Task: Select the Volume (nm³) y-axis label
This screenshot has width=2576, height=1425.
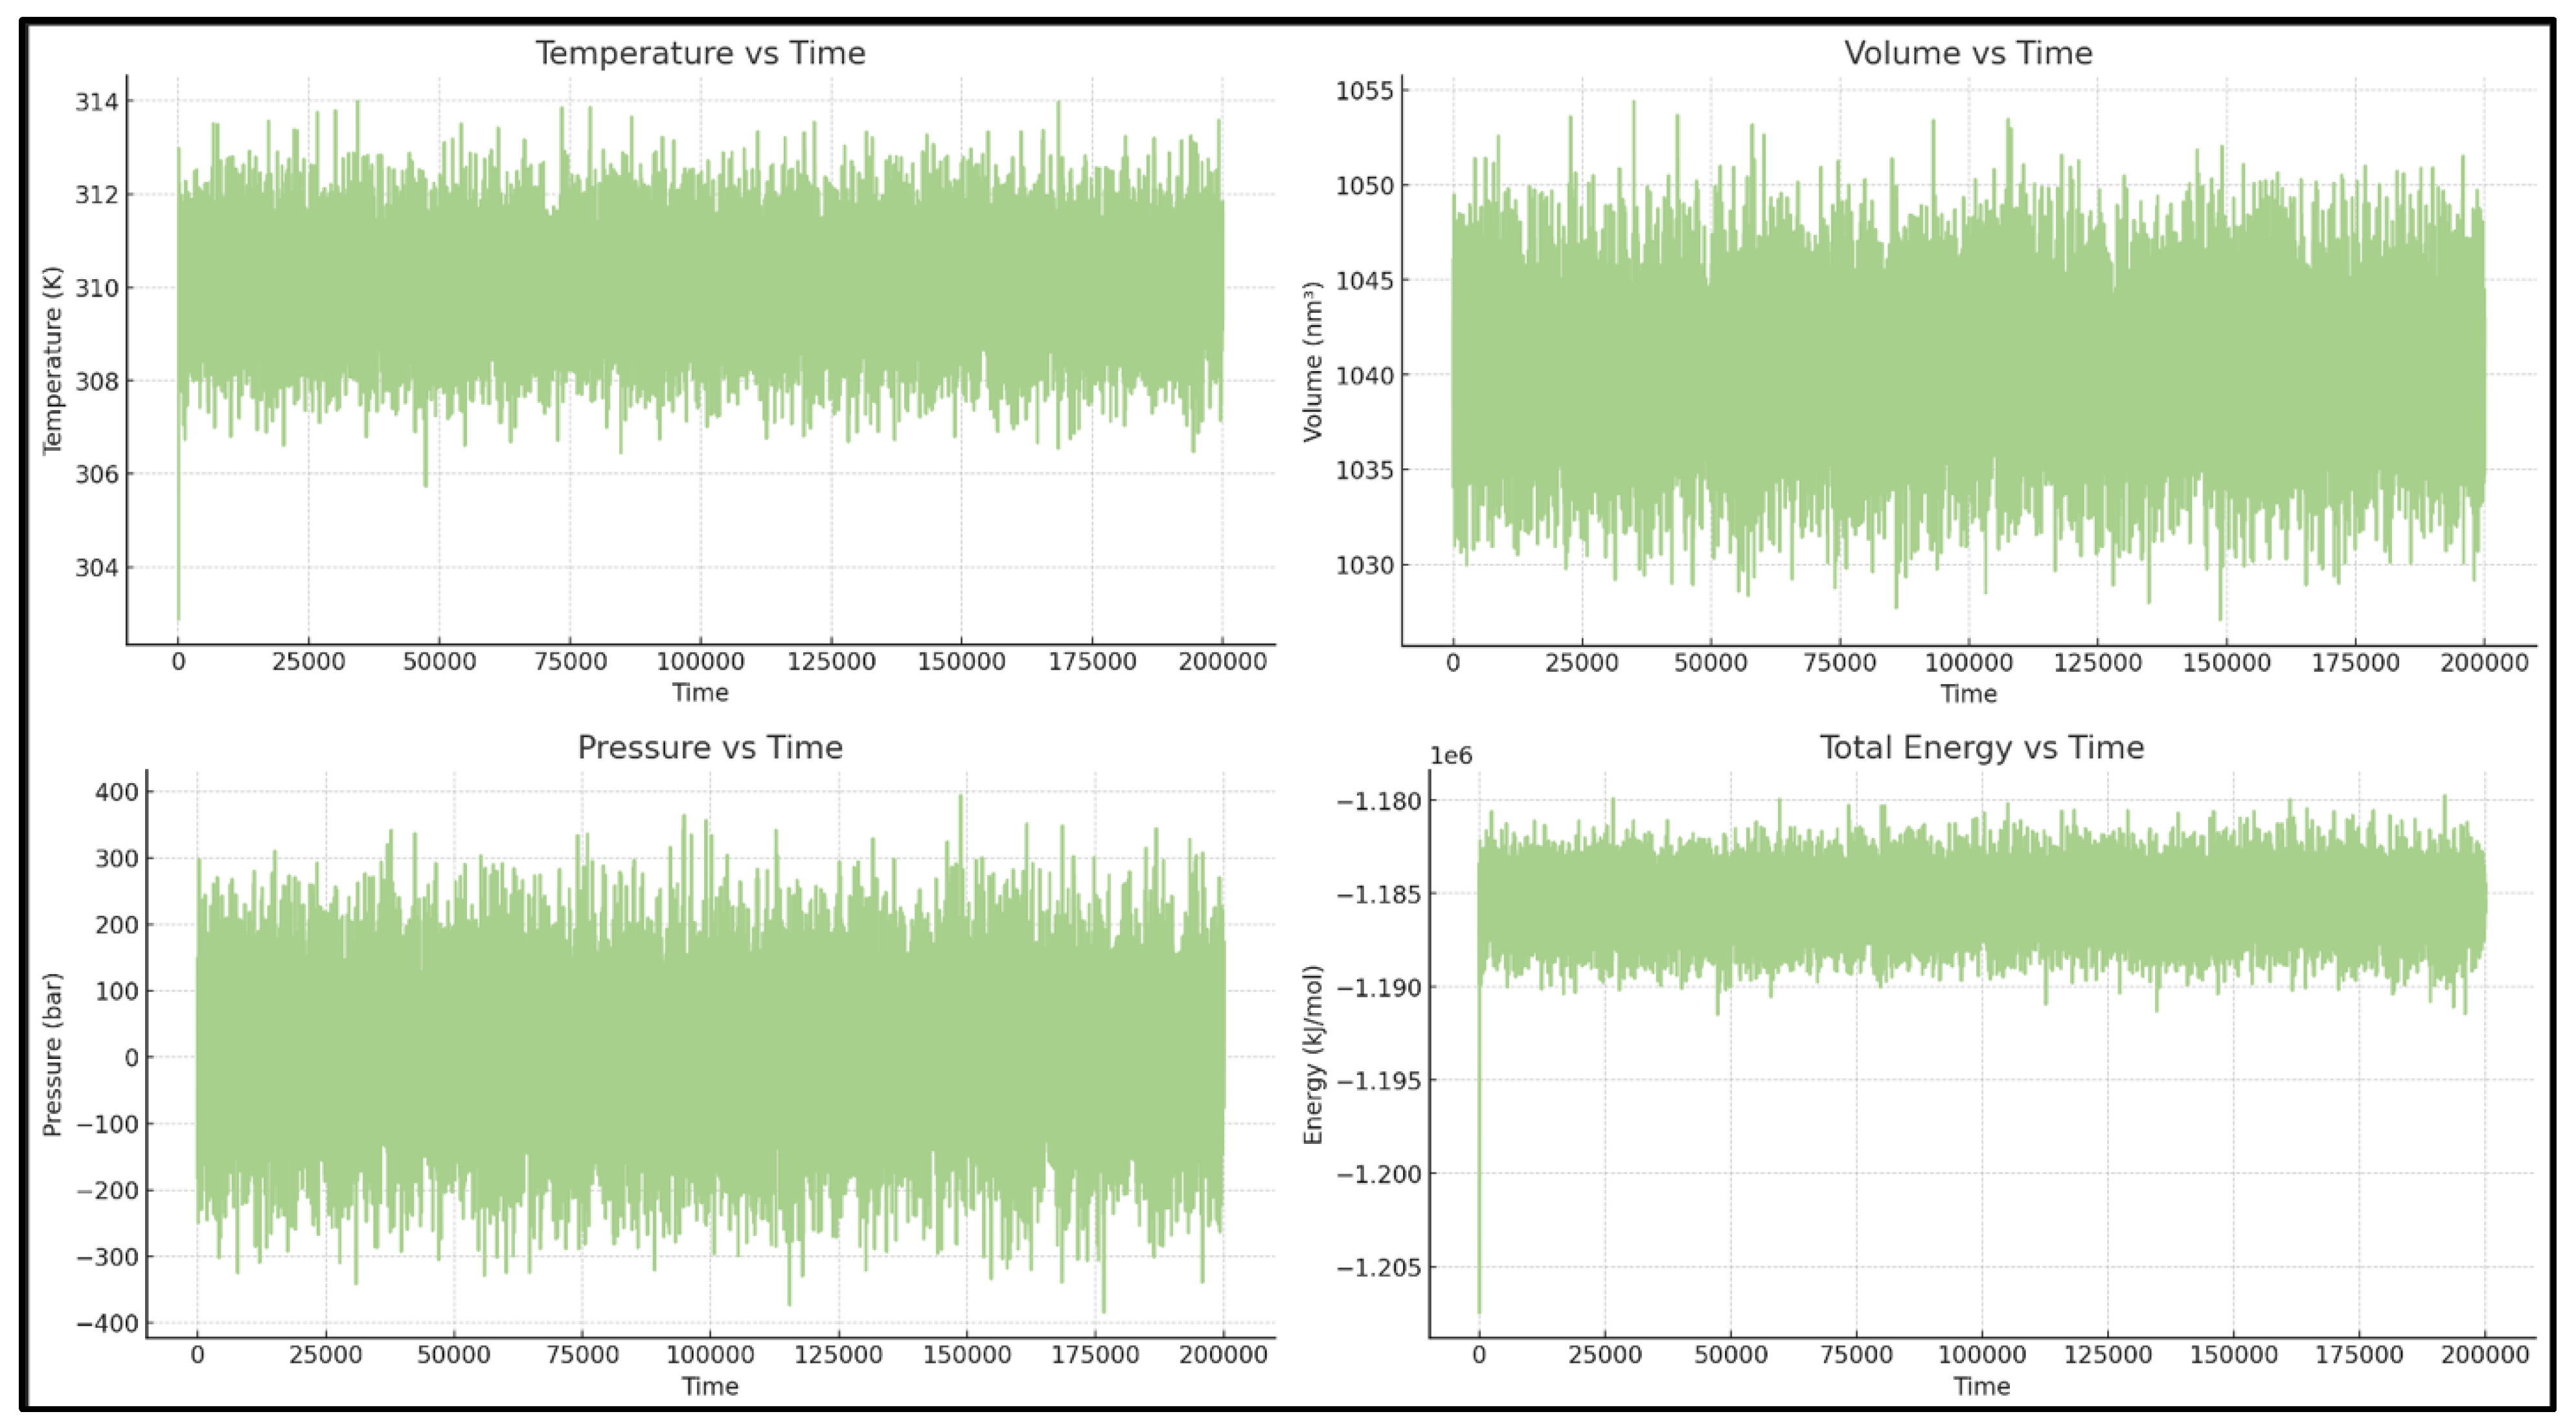Action: point(1313,357)
